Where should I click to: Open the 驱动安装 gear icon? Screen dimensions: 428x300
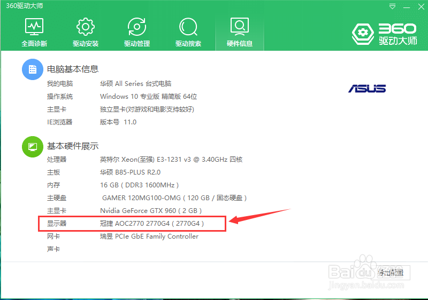[x=86, y=27]
